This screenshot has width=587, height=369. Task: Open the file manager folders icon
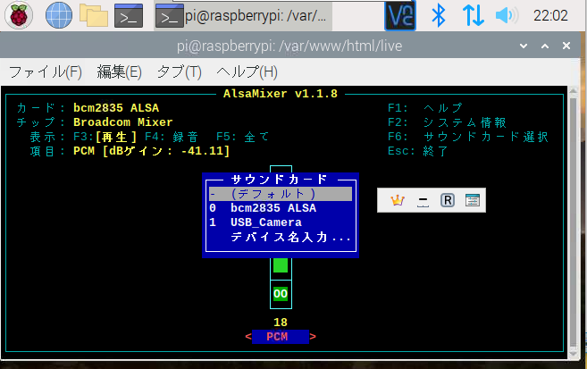point(94,16)
